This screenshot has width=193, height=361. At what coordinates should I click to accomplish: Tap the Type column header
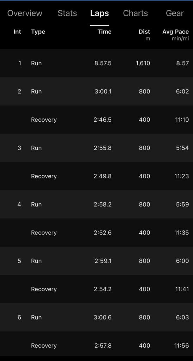pyautogui.click(x=38, y=32)
